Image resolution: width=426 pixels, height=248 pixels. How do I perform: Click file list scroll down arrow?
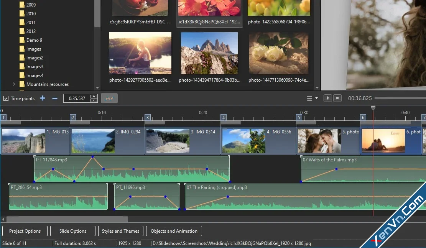(317, 88)
